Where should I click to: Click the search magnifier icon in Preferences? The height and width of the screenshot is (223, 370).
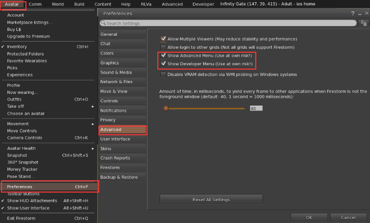point(103,23)
